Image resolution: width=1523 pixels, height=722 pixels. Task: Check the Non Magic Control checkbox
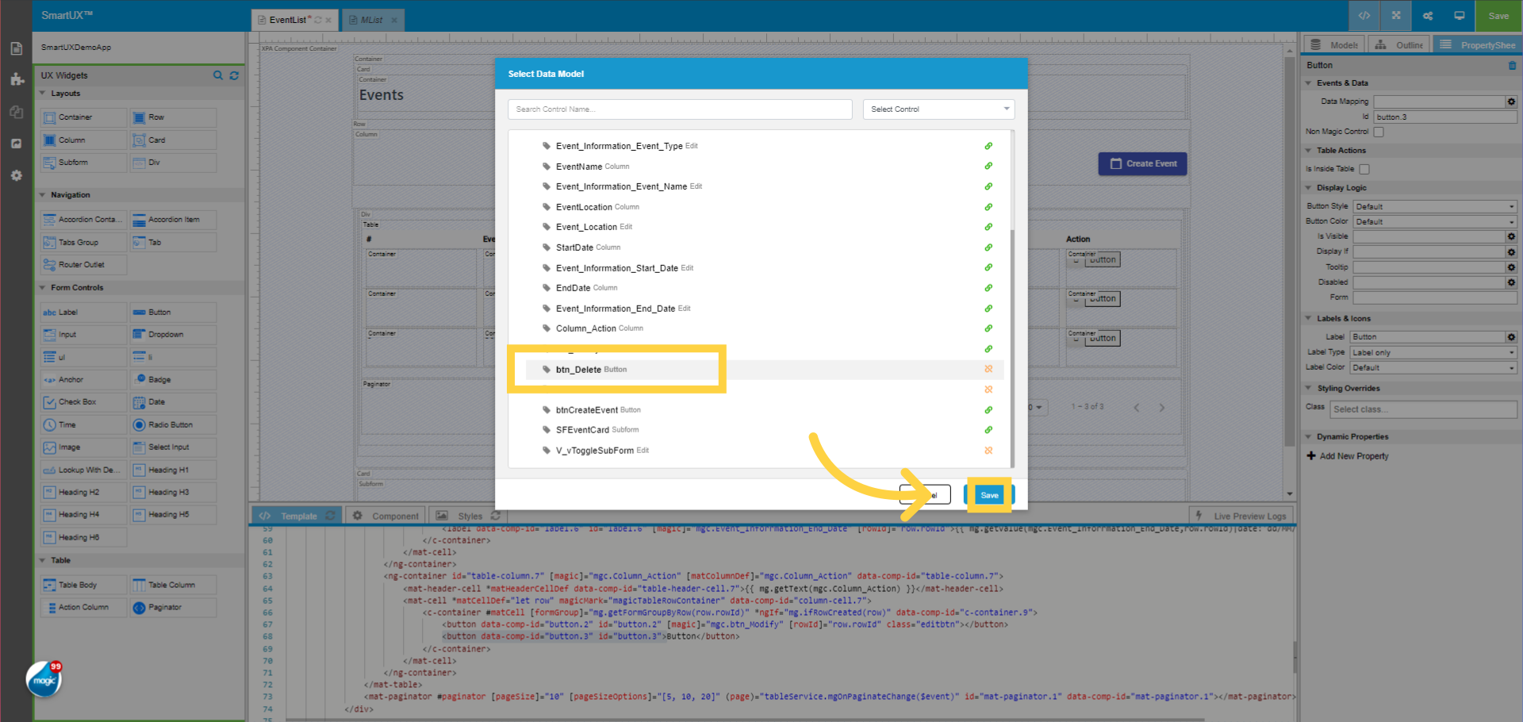[x=1378, y=132]
